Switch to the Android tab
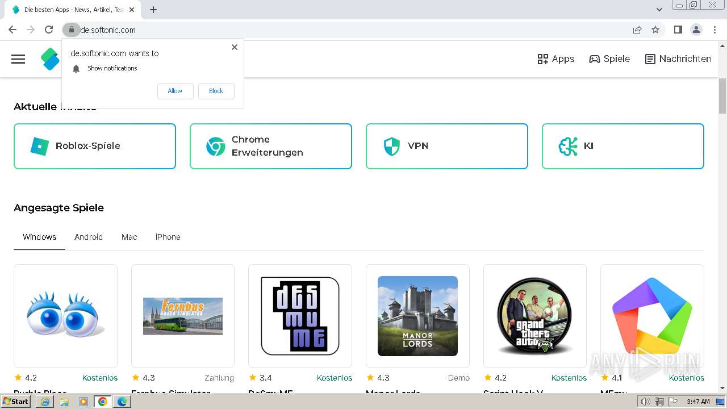 (x=89, y=237)
